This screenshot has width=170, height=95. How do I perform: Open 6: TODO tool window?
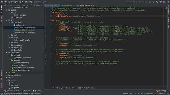37,91
